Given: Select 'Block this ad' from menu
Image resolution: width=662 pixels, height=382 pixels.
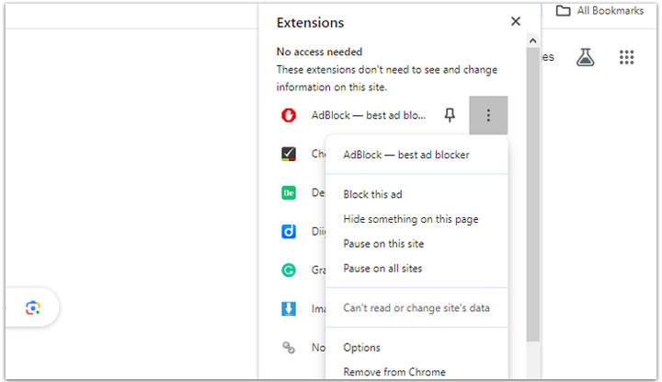Looking at the screenshot, I should pos(372,194).
